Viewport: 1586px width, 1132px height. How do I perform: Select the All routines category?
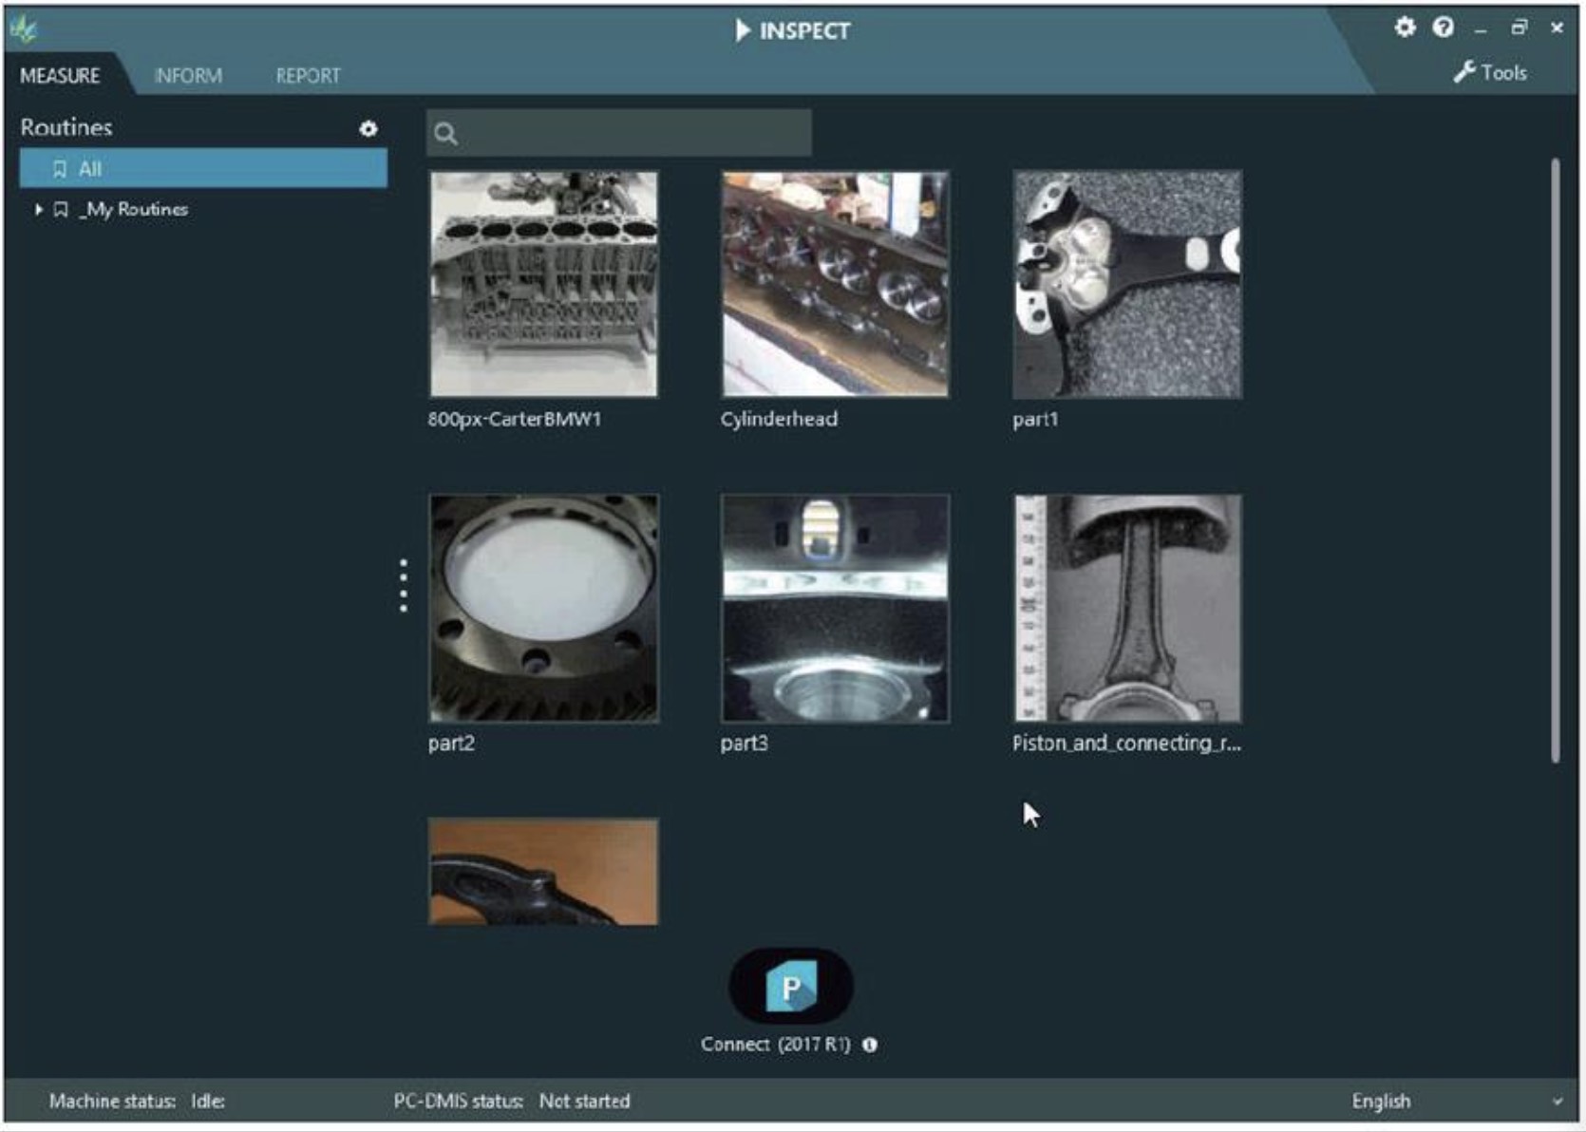(203, 169)
